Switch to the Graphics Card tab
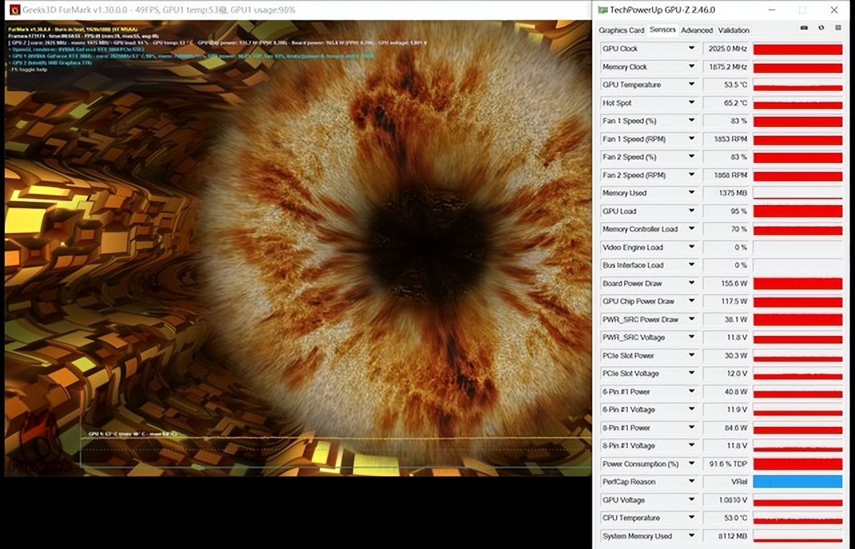Screen dimensions: 855x549 click(x=621, y=30)
